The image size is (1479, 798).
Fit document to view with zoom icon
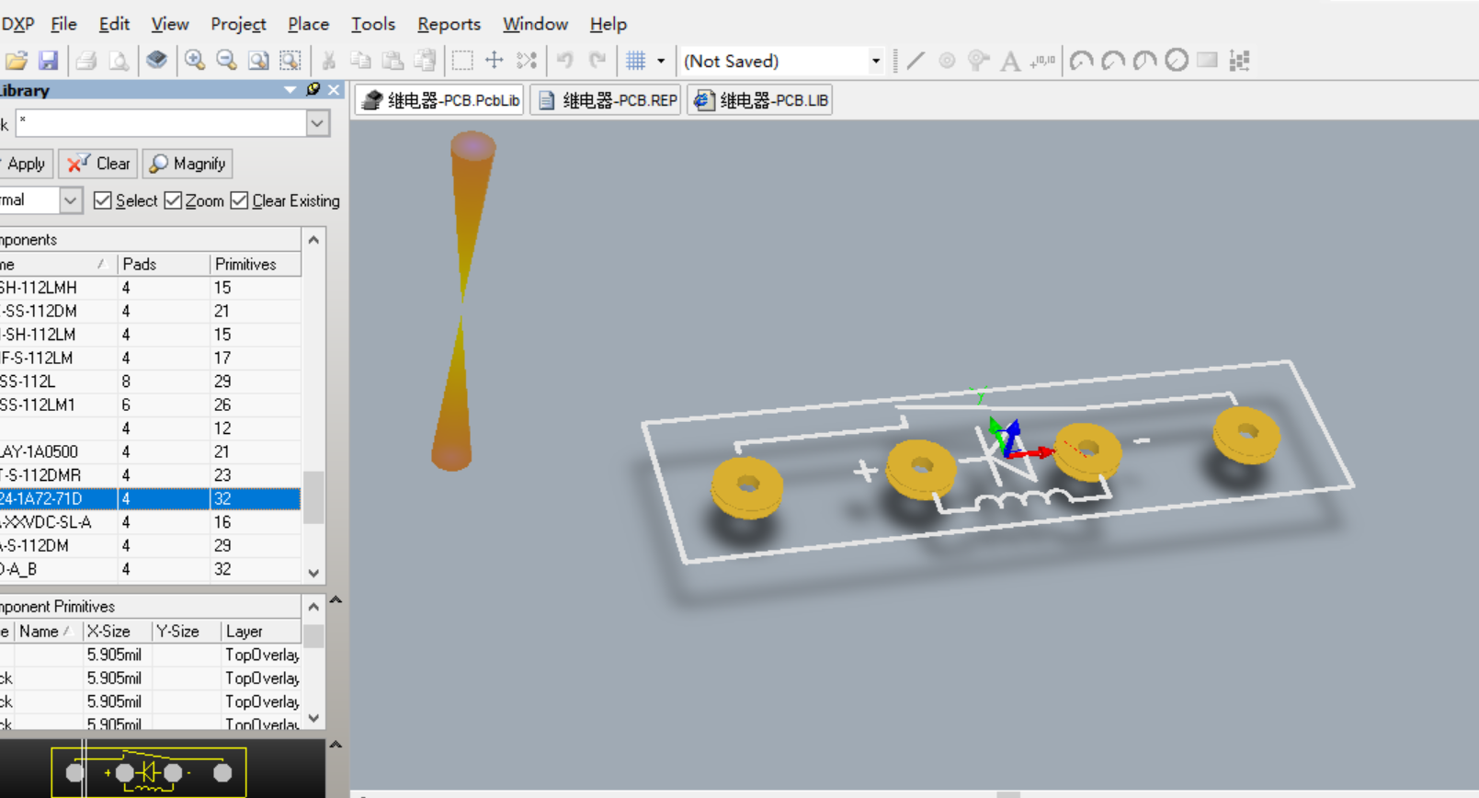[258, 61]
